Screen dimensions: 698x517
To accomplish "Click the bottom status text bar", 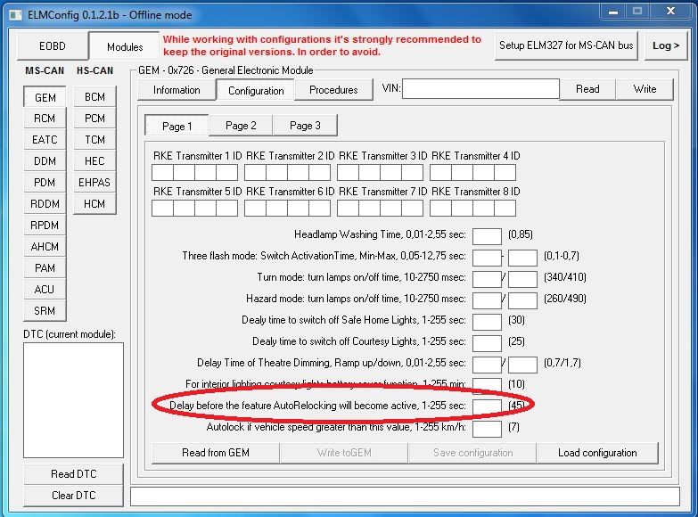I will (x=405, y=496).
